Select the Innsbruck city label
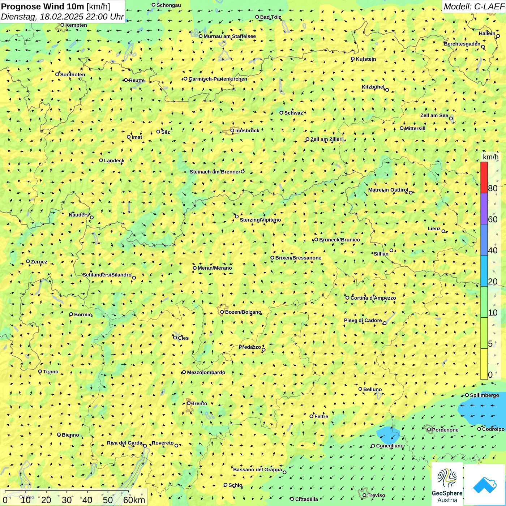Viewport: 506px width, 506px height. (247, 130)
